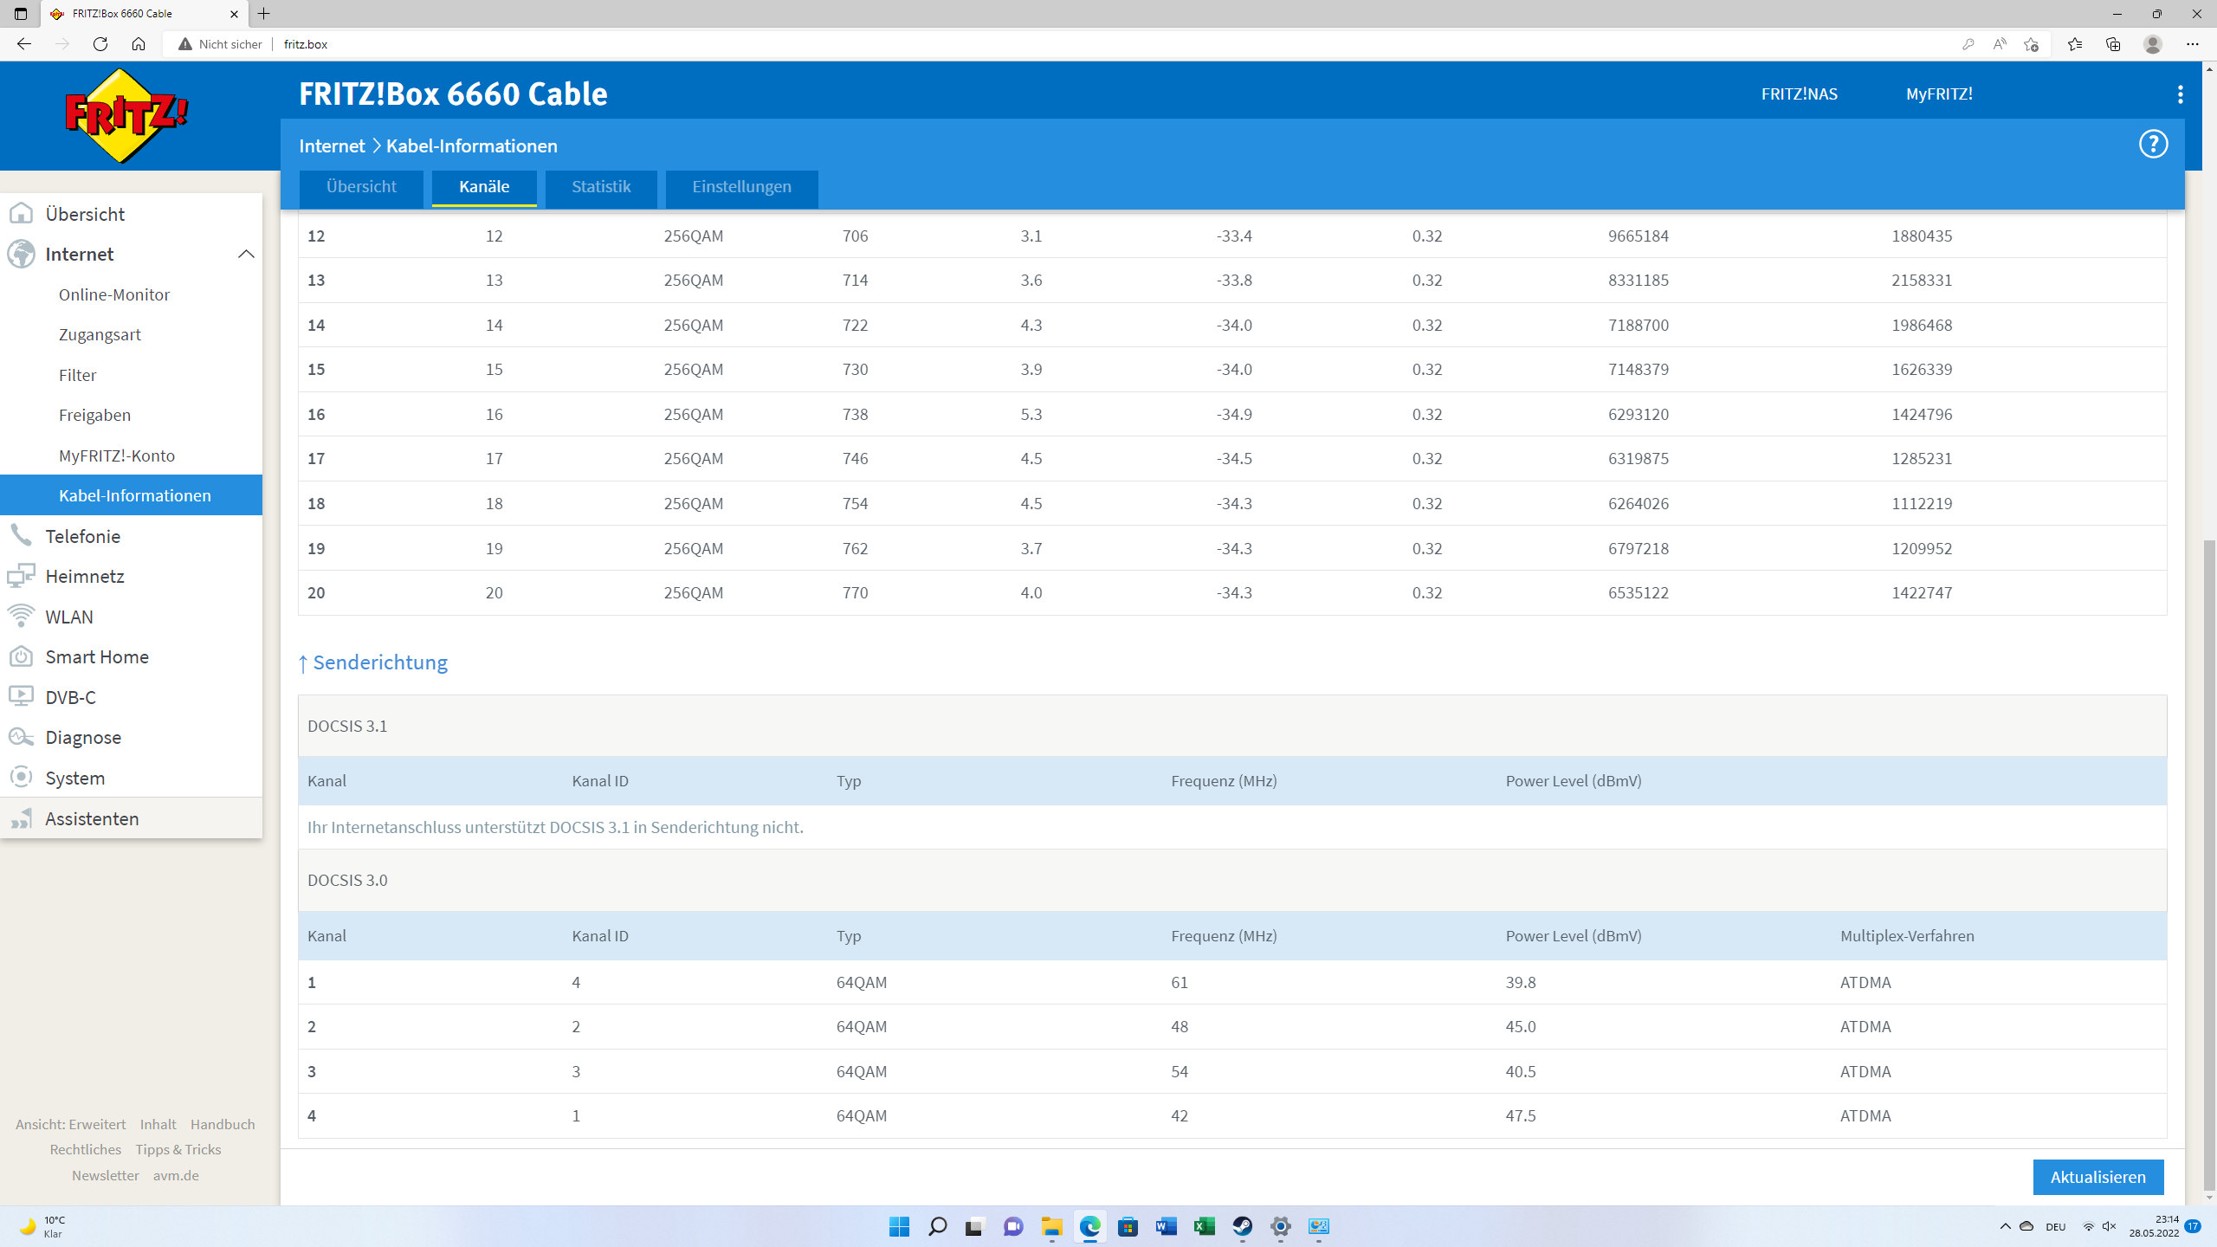Open the MyFRITZ! header link
This screenshot has height=1247, width=2217.
coord(1939,94)
